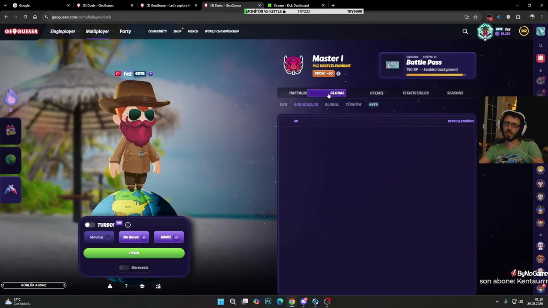Image resolution: width=548 pixels, height=308 pixels.
Task: Bookmark this page with the star
Action: coord(475,17)
